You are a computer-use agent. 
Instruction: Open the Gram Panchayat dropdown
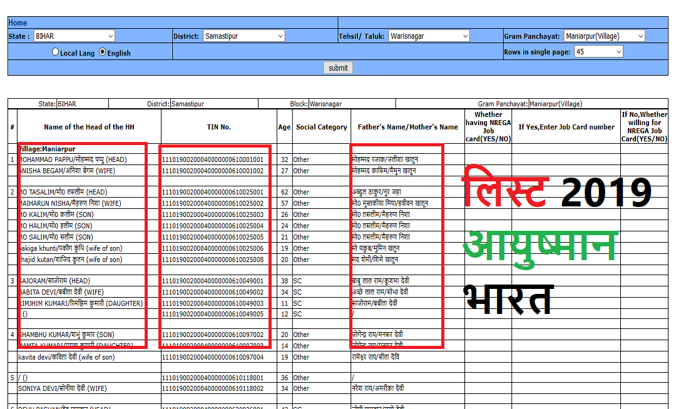coord(605,36)
